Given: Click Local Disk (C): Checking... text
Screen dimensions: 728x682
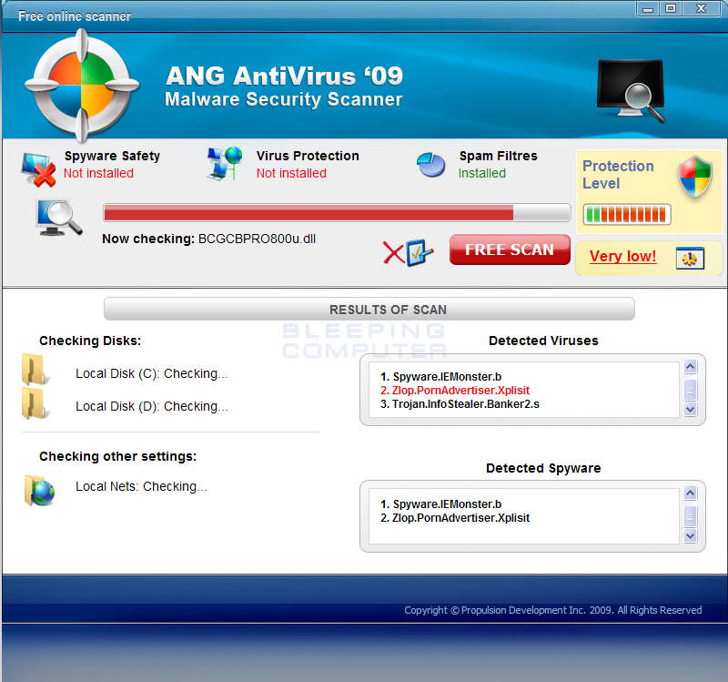Looking at the screenshot, I should click(x=152, y=373).
